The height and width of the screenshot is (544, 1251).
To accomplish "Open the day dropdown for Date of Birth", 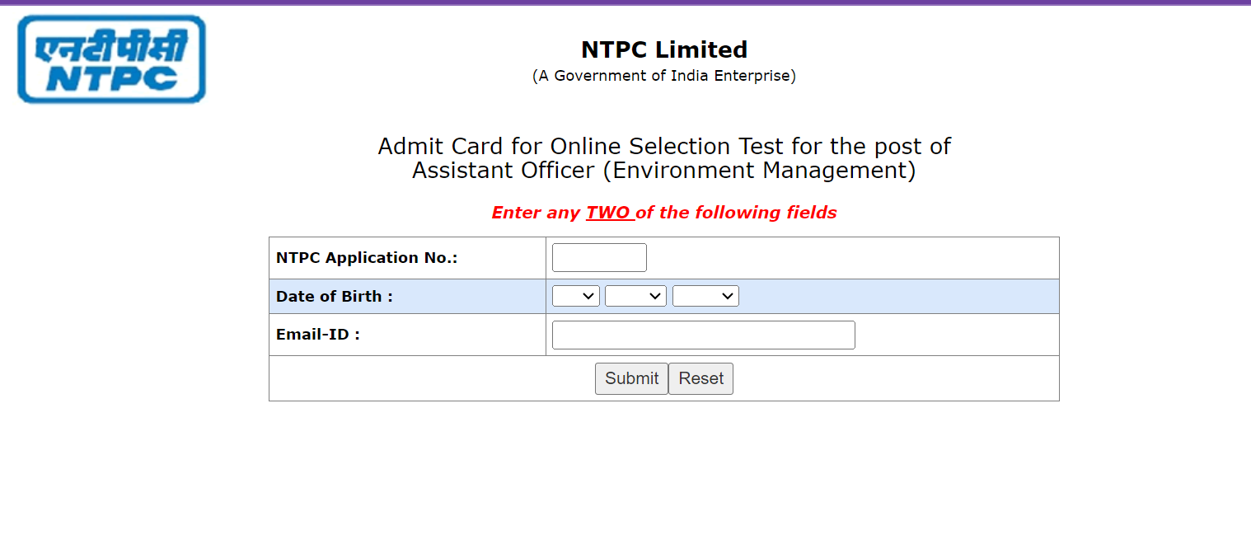I will click(576, 296).
